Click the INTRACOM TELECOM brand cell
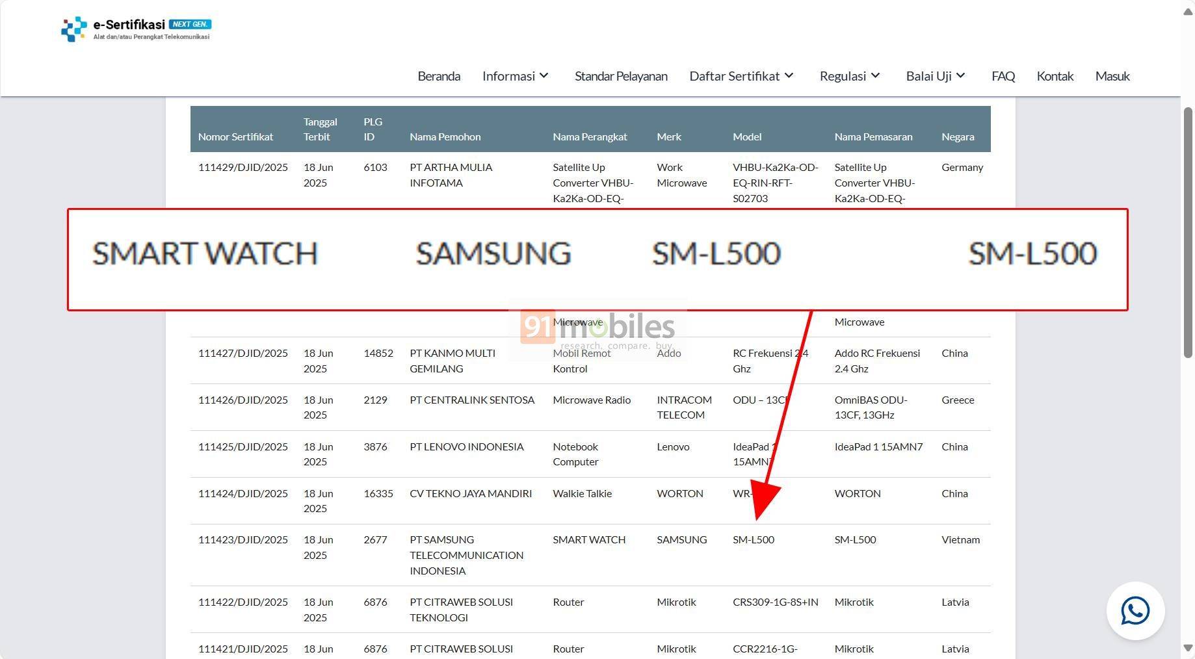Screen dimensions: 1195x659 [x=684, y=407]
